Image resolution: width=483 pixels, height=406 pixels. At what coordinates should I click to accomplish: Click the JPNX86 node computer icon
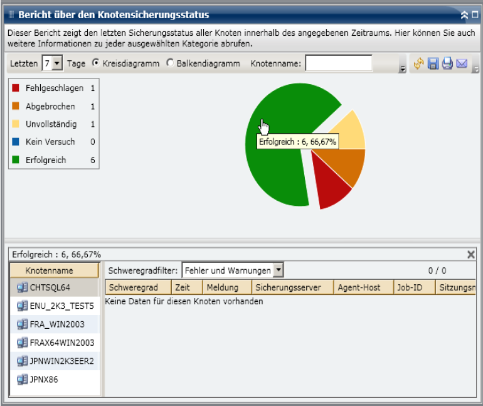coord(23,379)
